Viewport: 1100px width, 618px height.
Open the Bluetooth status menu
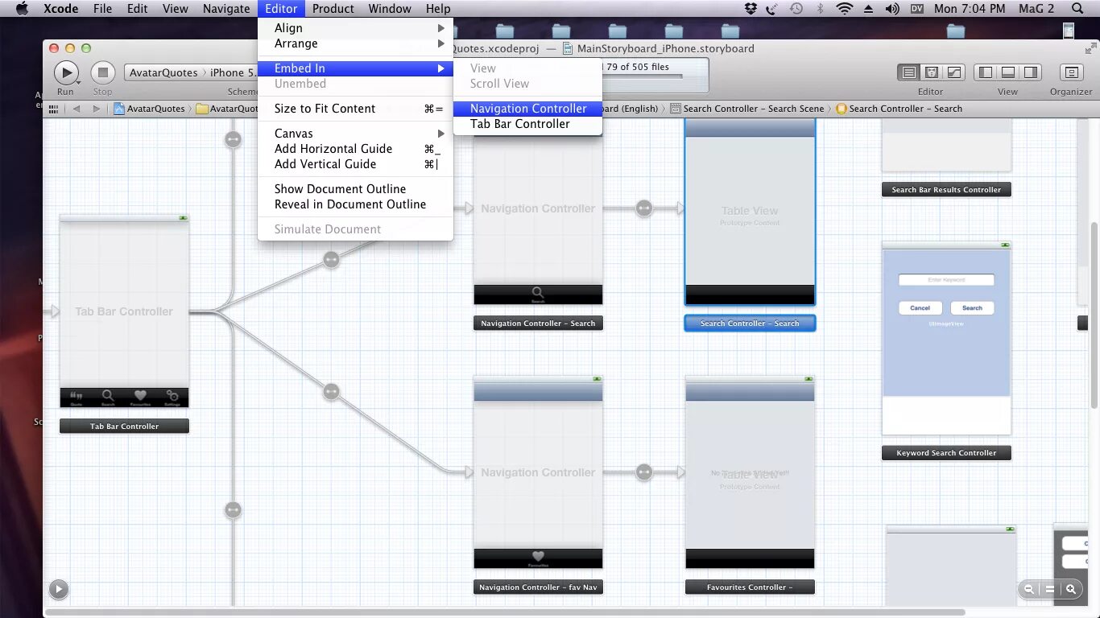pyautogui.click(x=821, y=9)
